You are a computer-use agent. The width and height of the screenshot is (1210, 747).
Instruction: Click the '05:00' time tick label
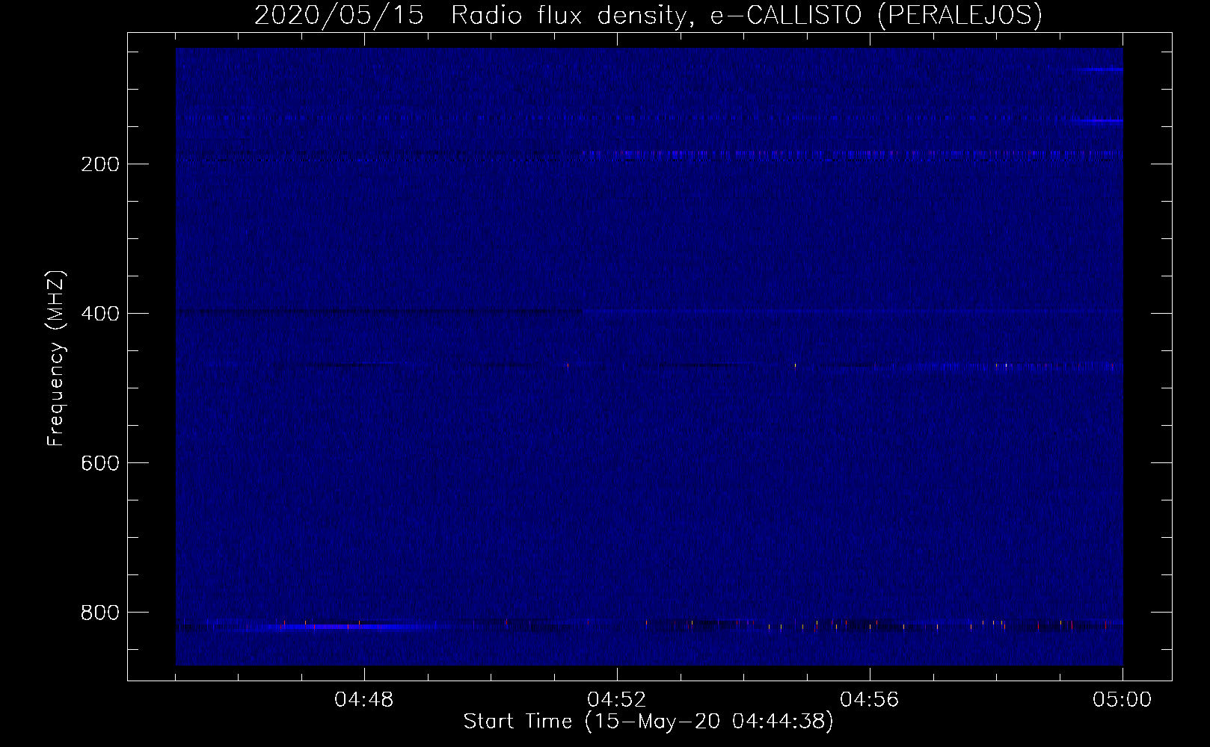pyautogui.click(x=1123, y=700)
